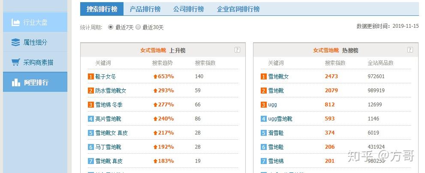Click the 属性细分 layers icon
425x173 pixels.
point(16,42)
